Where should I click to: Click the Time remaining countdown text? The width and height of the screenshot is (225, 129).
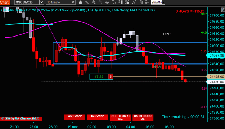pyautogui.click(x=183, y=117)
